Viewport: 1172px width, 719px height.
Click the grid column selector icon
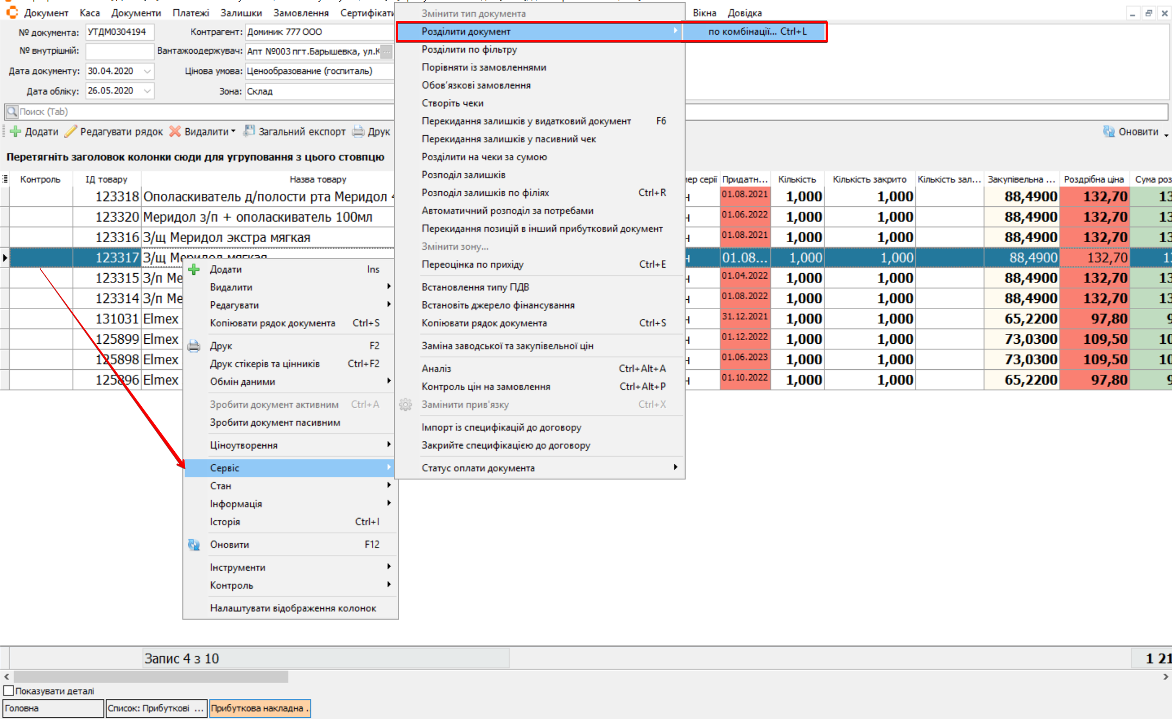[5, 179]
